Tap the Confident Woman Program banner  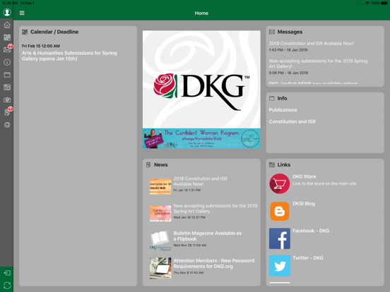click(x=201, y=138)
